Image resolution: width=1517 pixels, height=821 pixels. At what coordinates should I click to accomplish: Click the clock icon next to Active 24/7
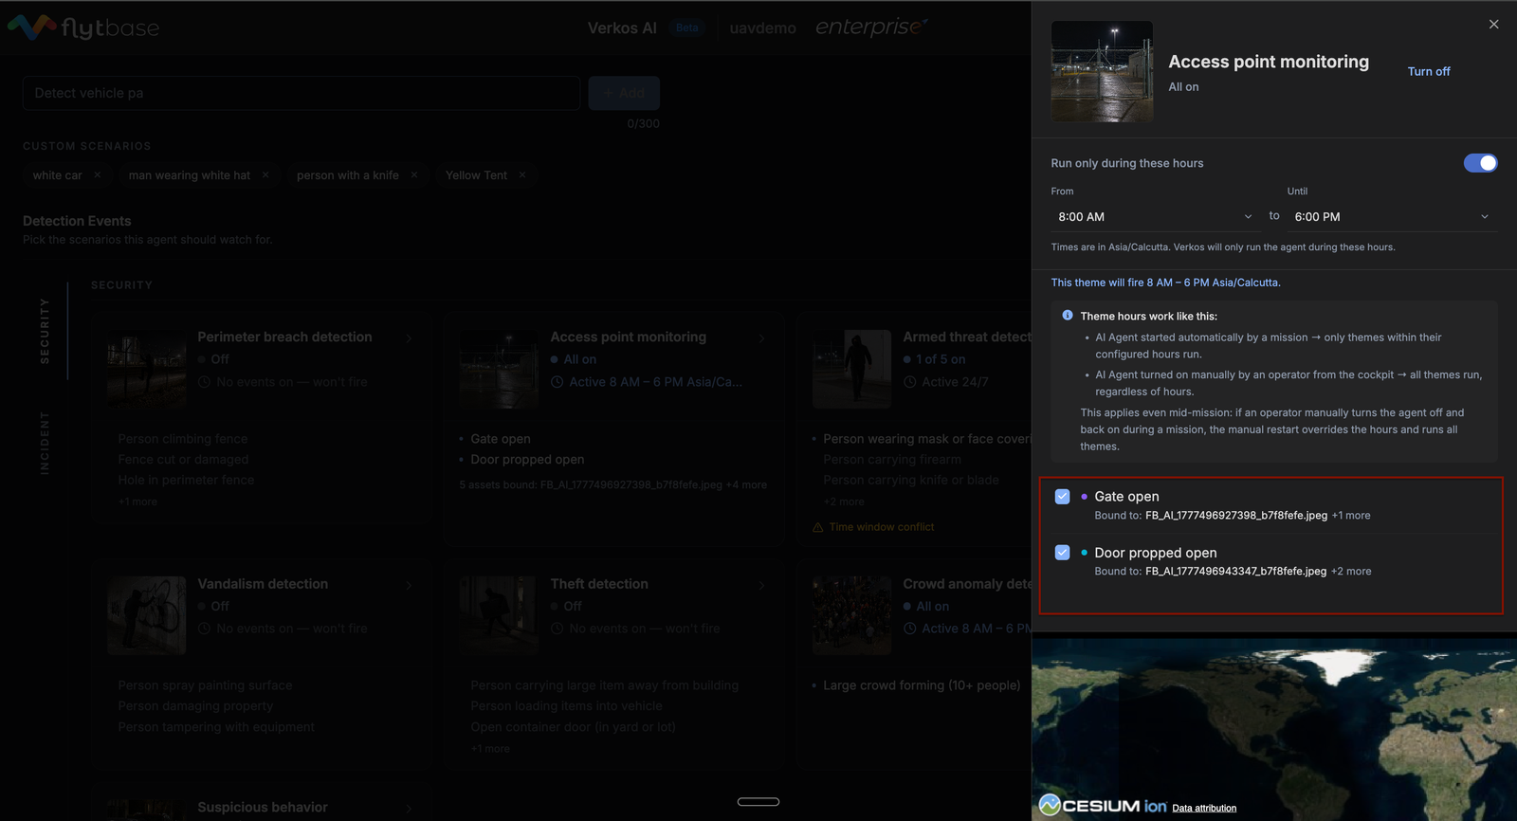pos(910,382)
